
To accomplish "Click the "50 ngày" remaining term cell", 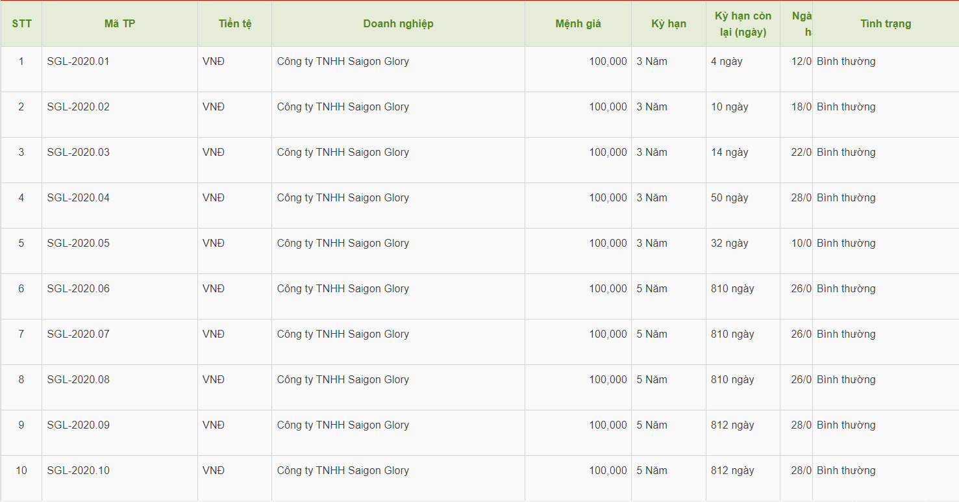I will point(729,198).
